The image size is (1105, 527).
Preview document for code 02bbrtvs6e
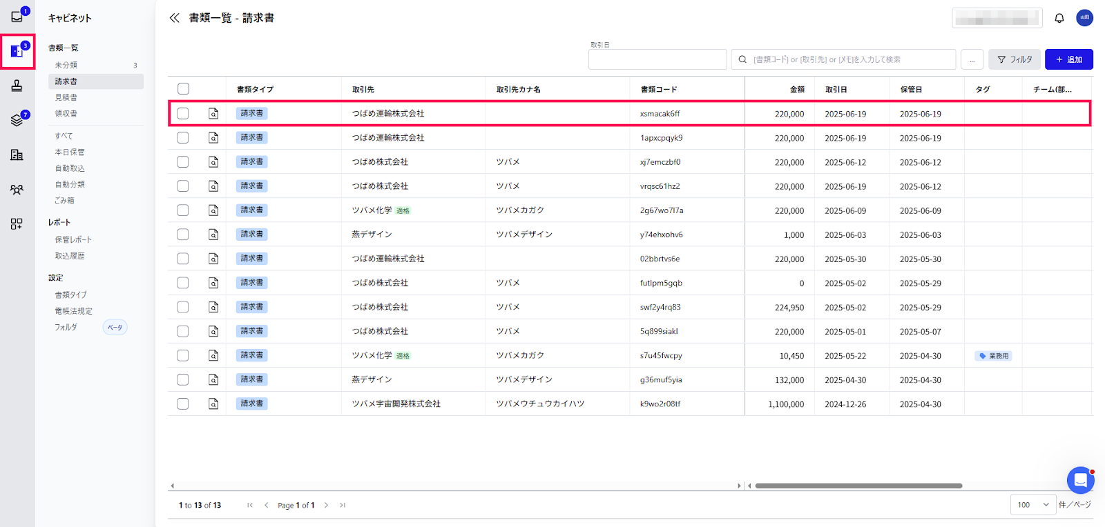point(213,259)
